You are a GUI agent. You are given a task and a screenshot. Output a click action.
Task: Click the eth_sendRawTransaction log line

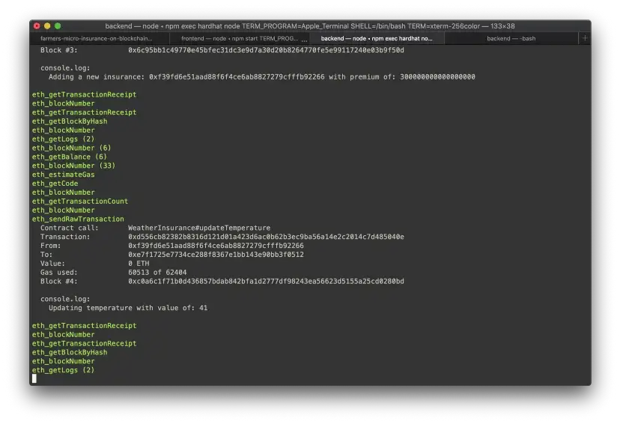(x=78, y=219)
